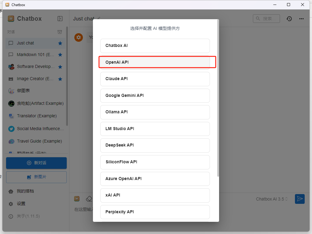
Task: Click the 贪吃蛇 Artifact Example avatar
Action: pos(11,104)
